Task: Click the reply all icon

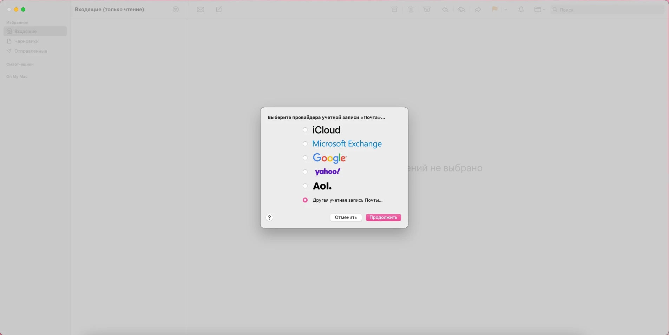Action: (x=461, y=9)
